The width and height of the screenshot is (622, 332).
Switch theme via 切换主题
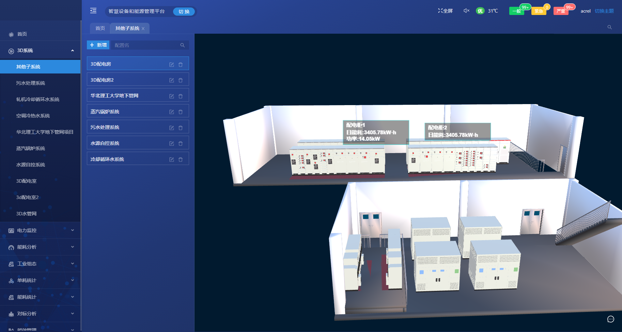click(604, 11)
